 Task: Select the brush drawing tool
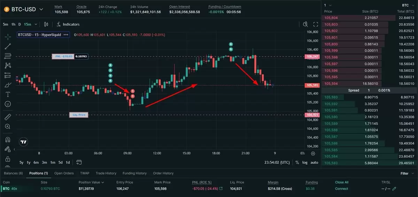(8, 85)
